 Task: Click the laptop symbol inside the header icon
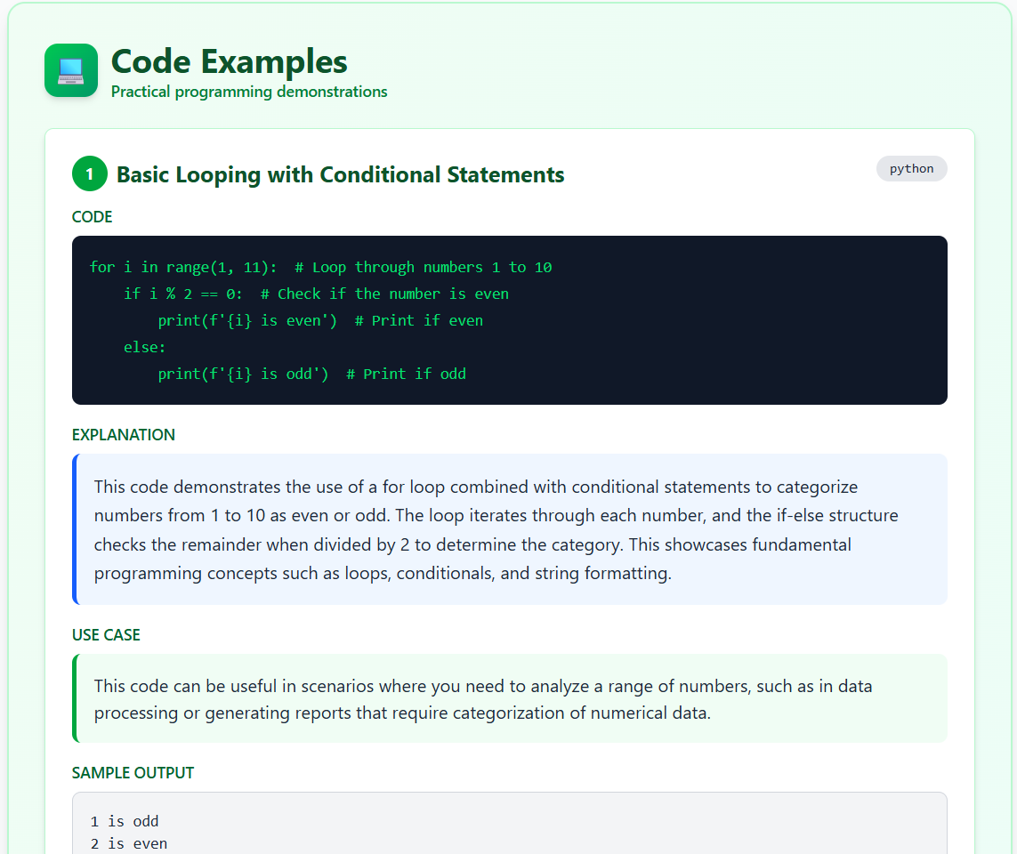pos(70,69)
